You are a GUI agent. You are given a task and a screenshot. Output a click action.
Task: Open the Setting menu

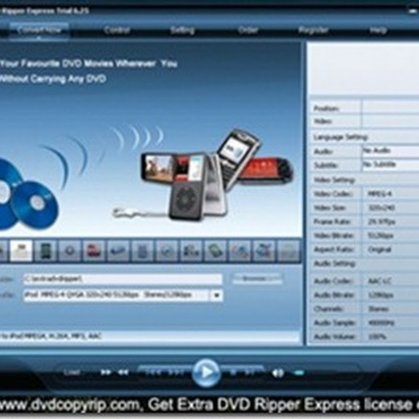182,30
